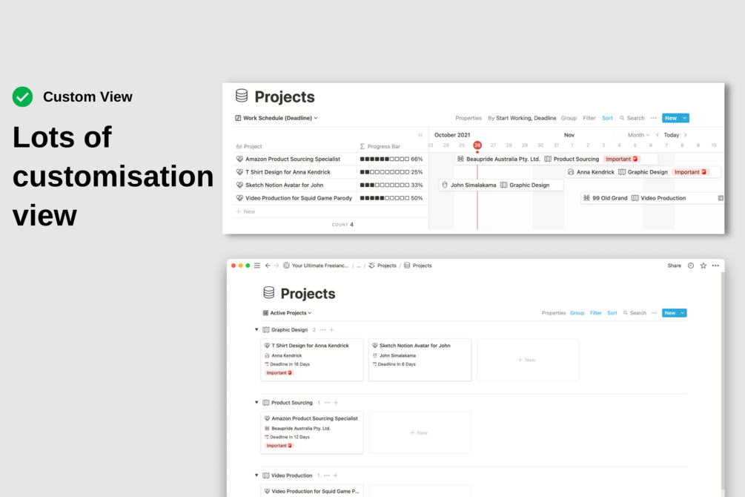745x497 pixels.
Task: Open New dropdown arrow in Active Projects
Action: [x=683, y=313]
